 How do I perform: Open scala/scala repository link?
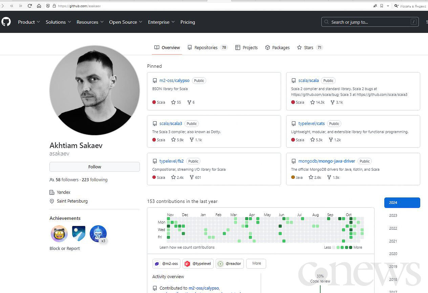[x=308, y=81]
